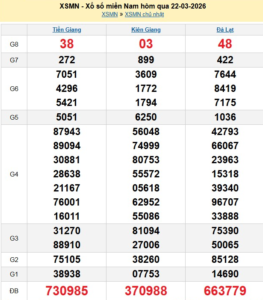Open the Tiền Giang province link
Screen dimensions: 263x300
pos(67,30)
